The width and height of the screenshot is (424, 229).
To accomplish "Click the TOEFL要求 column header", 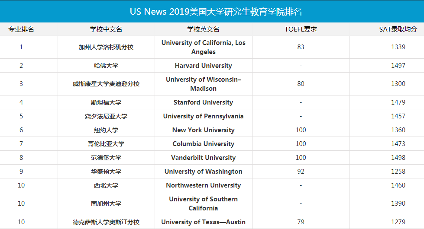I will (301, 29).
